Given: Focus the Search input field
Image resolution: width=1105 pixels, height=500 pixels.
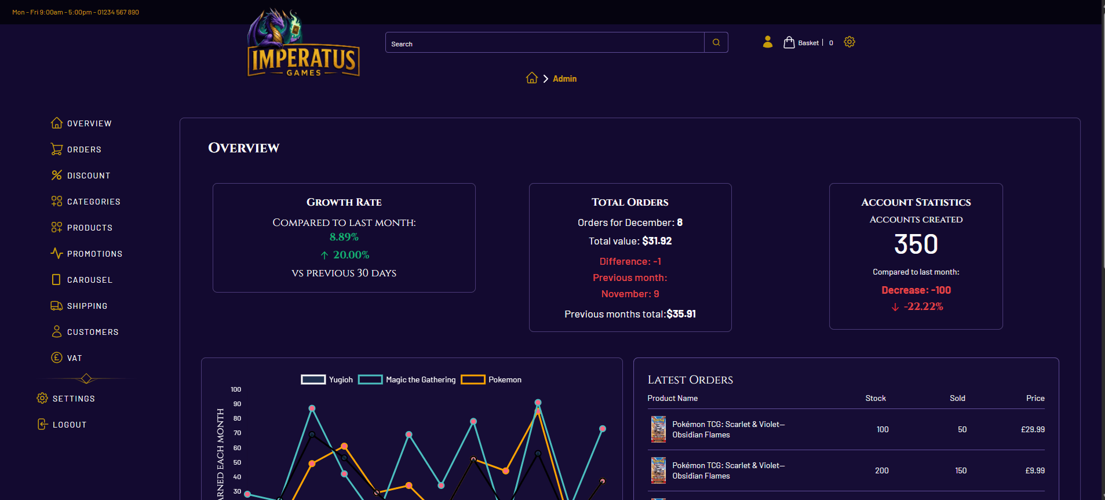Looking at the screenshot, I should click(x=545, y=42).
